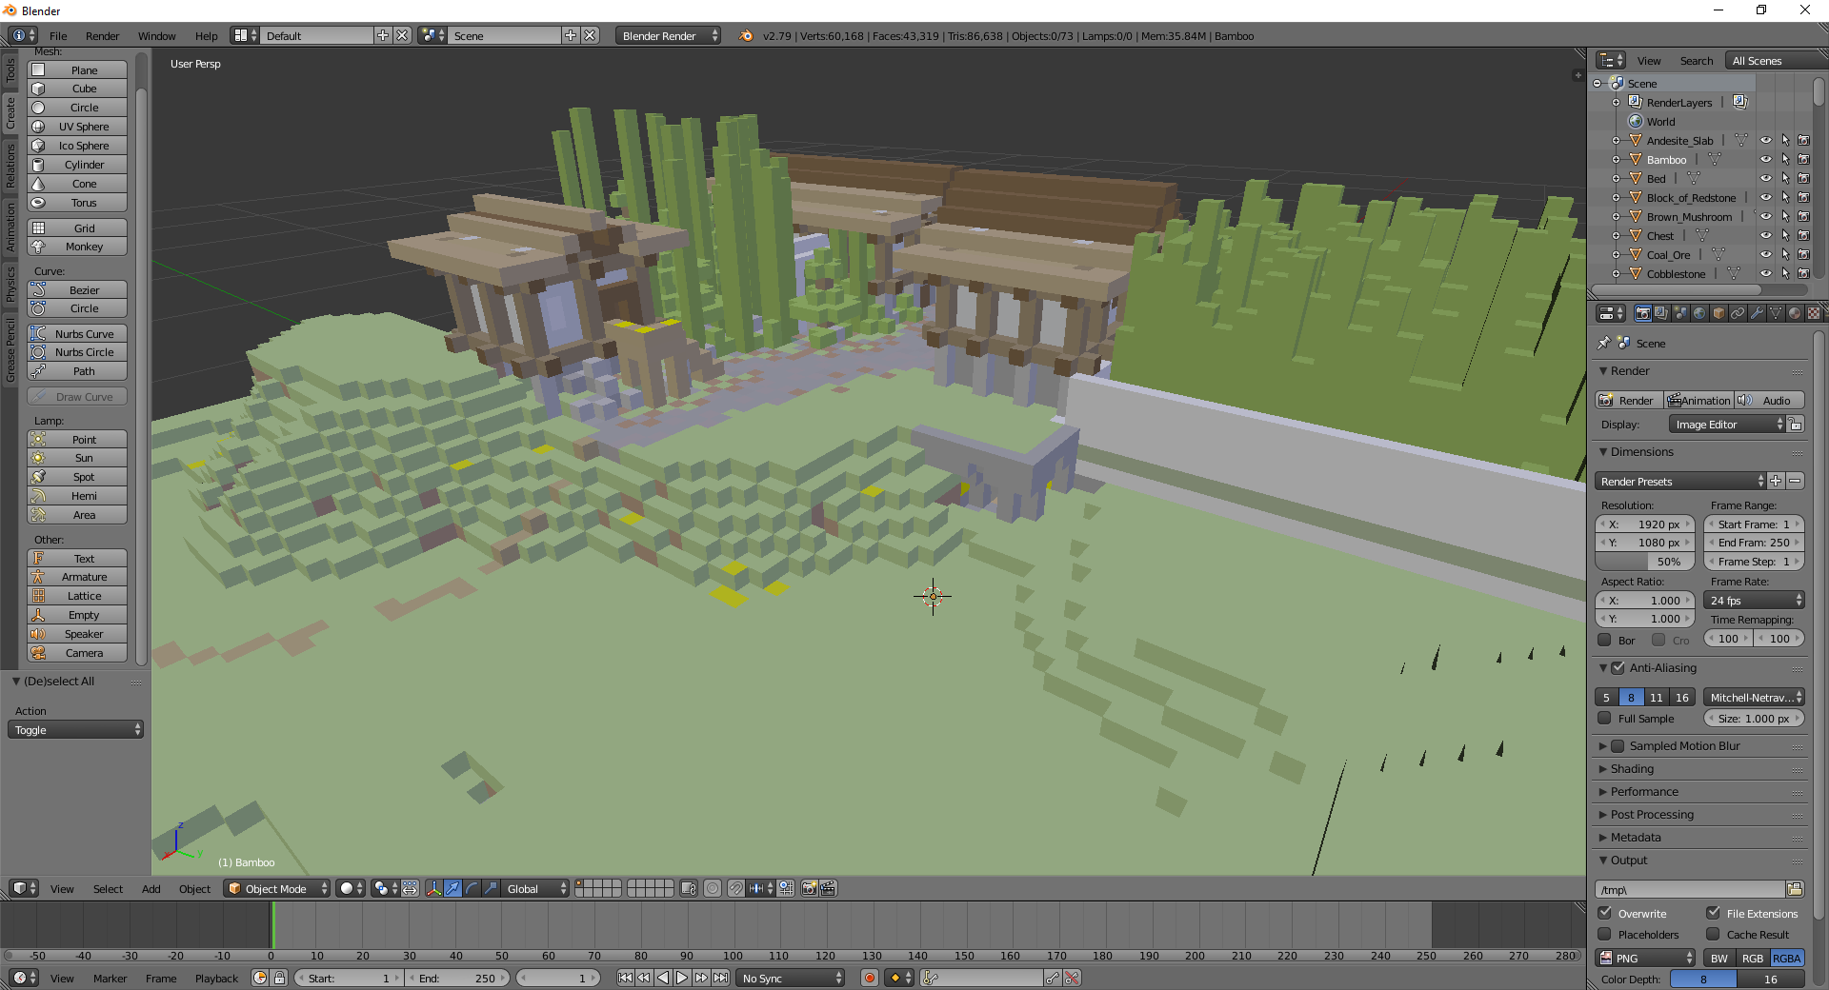The height and width of the screenshot is (990, 1829).
Task: Add a Camera object
Action: click(x=77, y=653)
